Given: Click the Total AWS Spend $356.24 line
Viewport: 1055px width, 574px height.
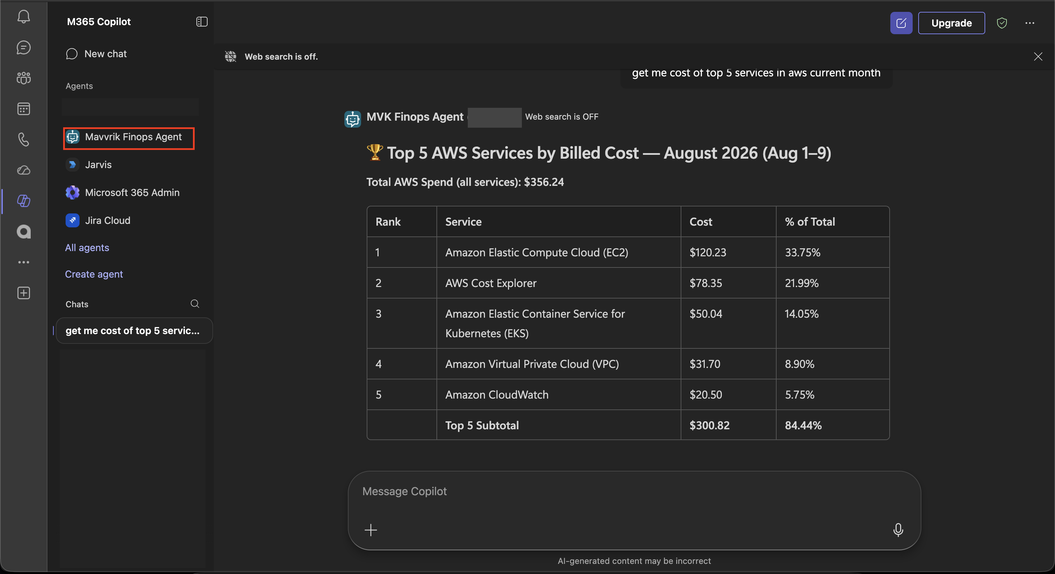Looking at the screenshot, I should 465,182.
